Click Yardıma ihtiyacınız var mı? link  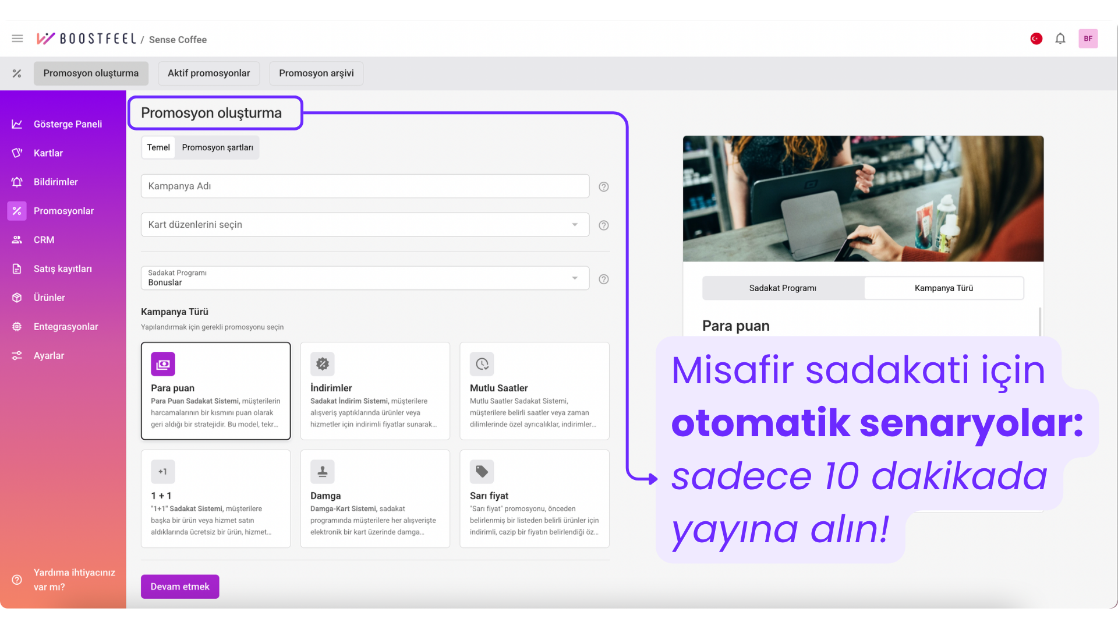75,579
